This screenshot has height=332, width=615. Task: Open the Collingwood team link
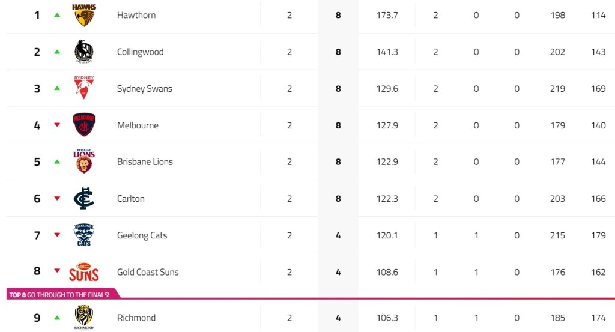[140, 52]
